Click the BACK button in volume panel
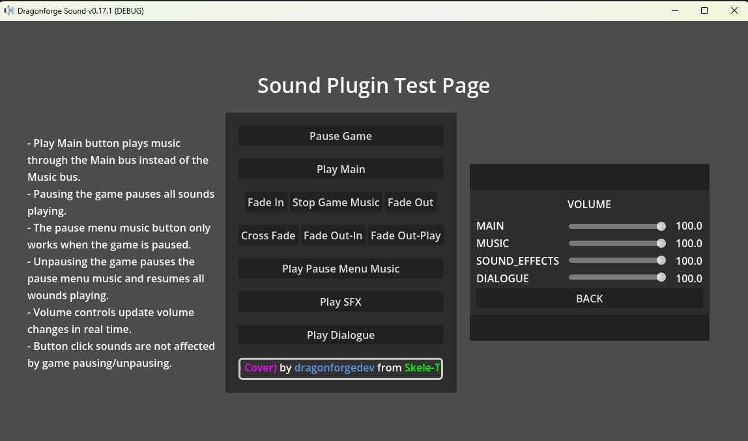This screenshot has height=441, width=748. pyautogui.click(x=589, y=299)
